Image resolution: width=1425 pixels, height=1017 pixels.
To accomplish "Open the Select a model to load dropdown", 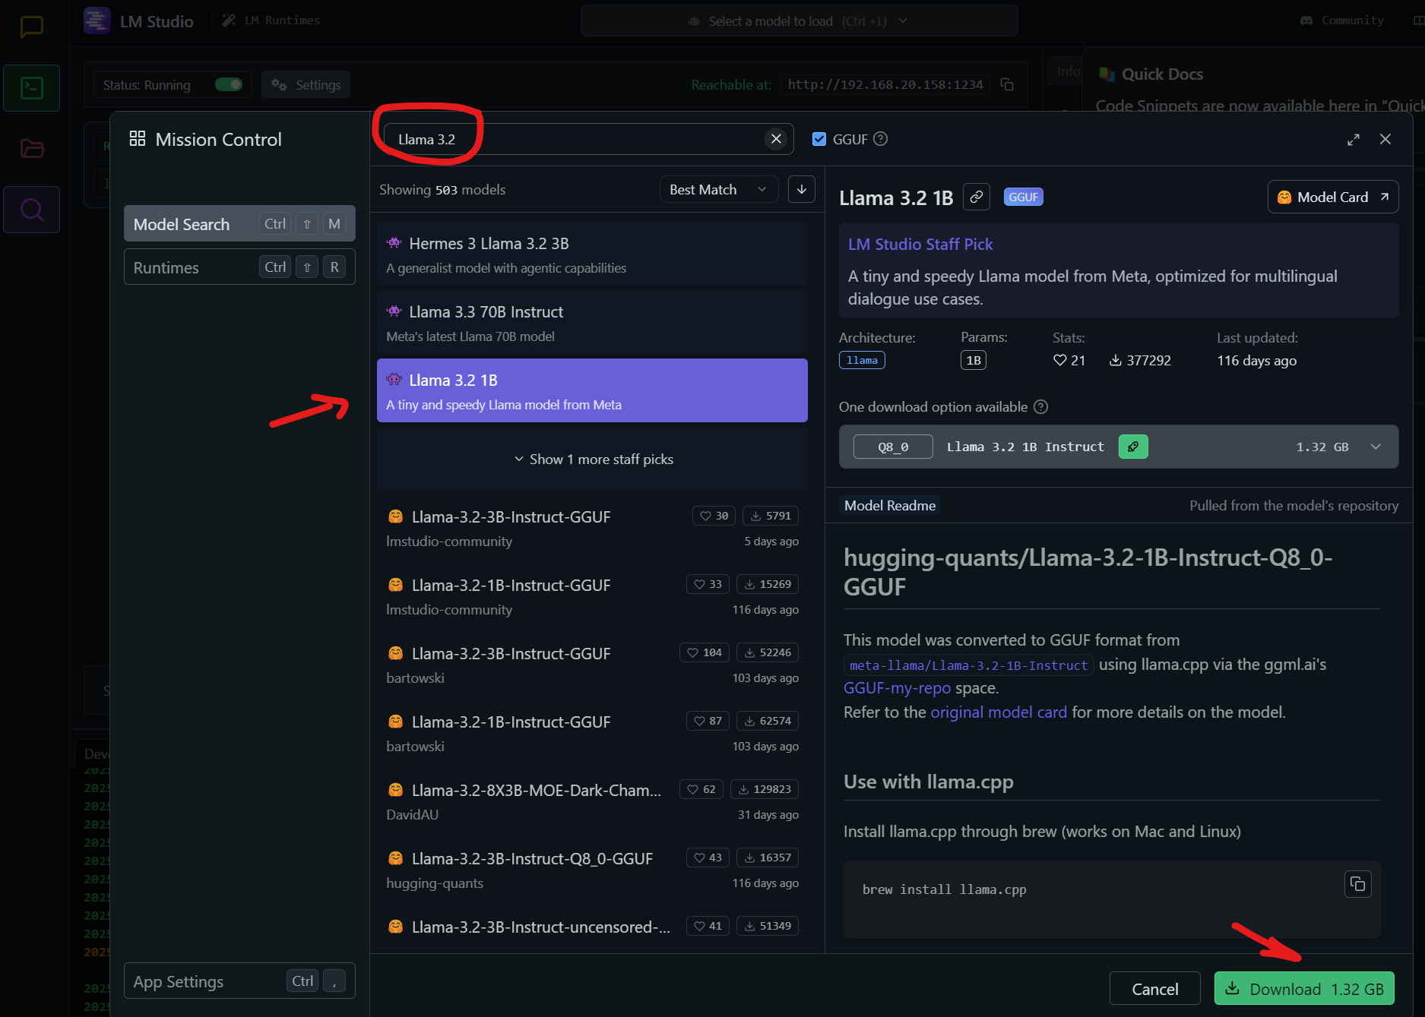I will (x=799, y=21).
